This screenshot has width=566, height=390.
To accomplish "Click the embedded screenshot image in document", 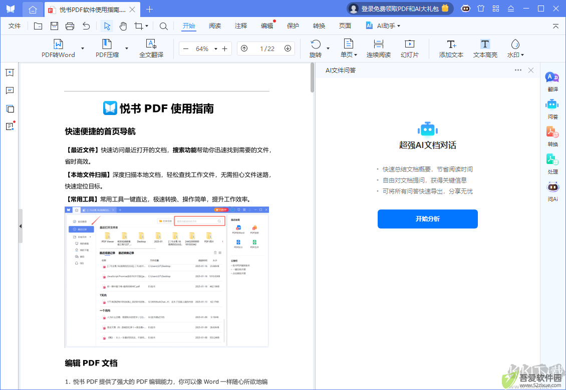I will 167,277.
